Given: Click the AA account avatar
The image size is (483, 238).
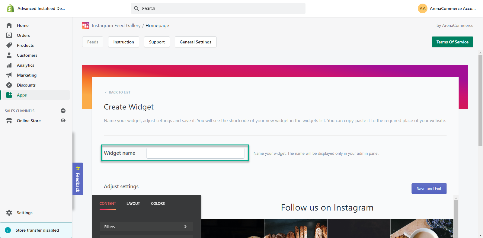Looking at the screenshot, I should (x=423, y=8).
